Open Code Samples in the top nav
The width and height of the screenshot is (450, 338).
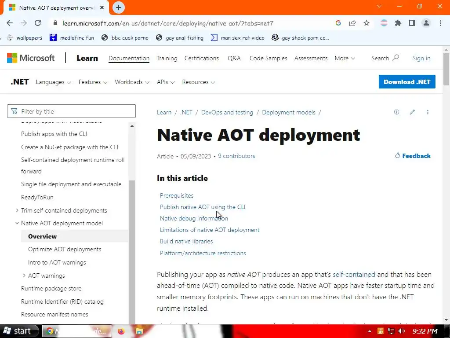269,59
